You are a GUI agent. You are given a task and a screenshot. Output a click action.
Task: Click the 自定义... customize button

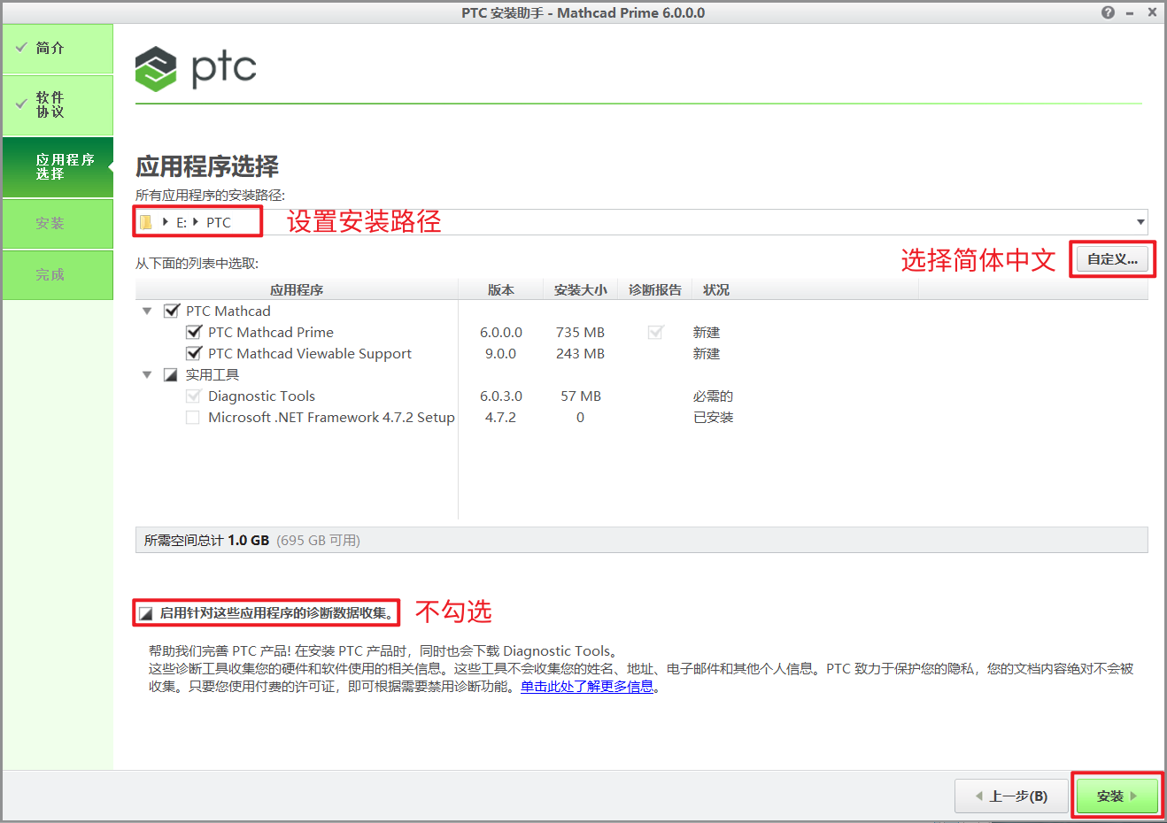(1112, 259)
